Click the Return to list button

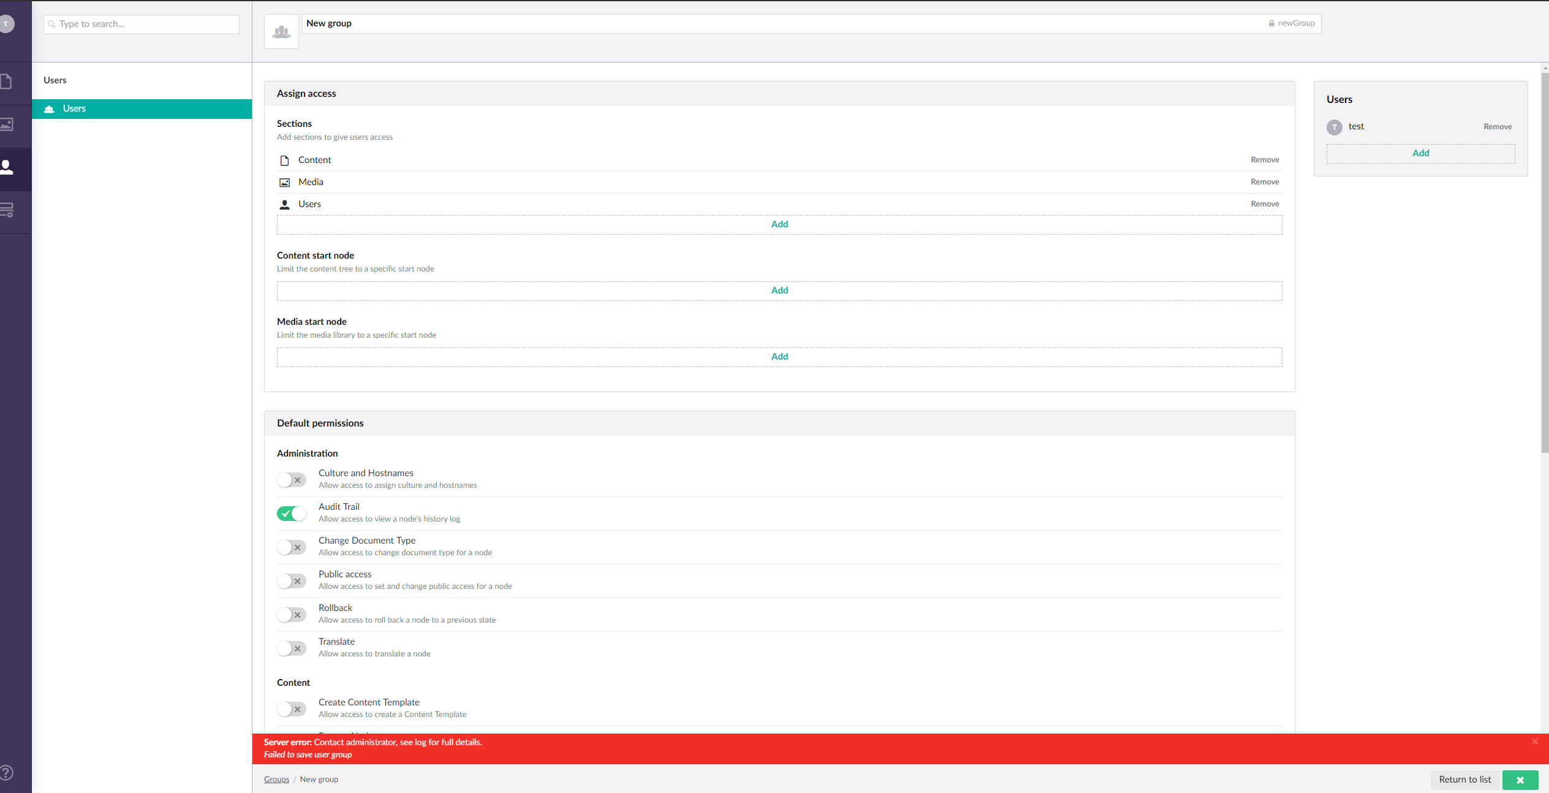(1464, 780)
